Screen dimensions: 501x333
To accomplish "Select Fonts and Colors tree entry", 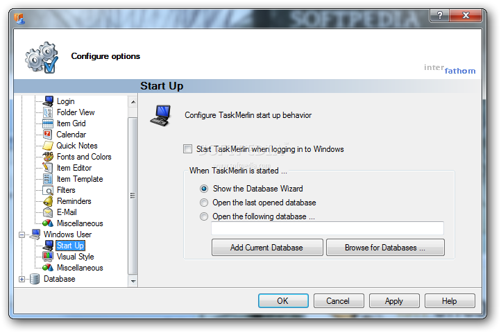I will 84,157.
